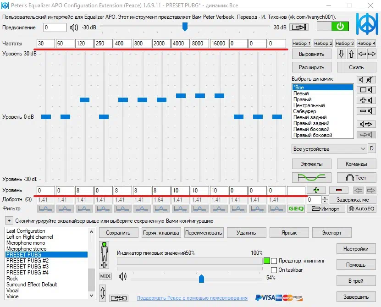This screenshot has height=307, width=381.
Task: Check the On taskbar checkbox
Action: (274, 270)
